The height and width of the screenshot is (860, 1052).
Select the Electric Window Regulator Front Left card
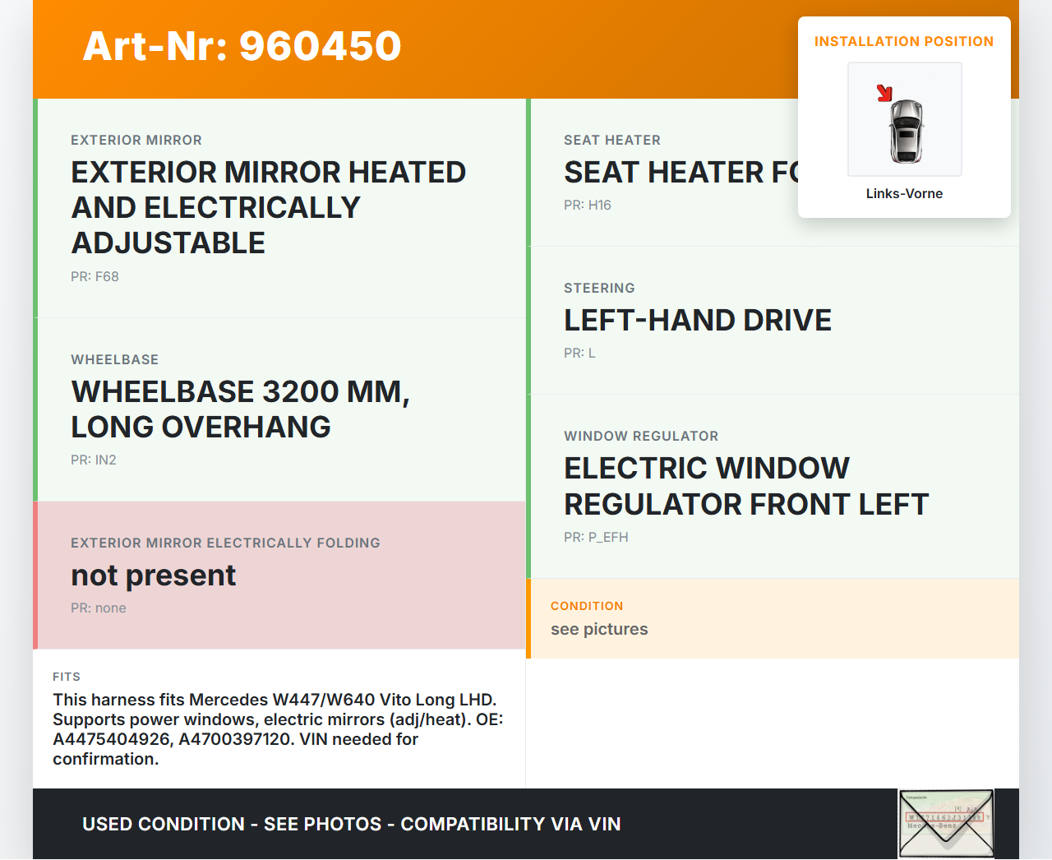(773, 486)
